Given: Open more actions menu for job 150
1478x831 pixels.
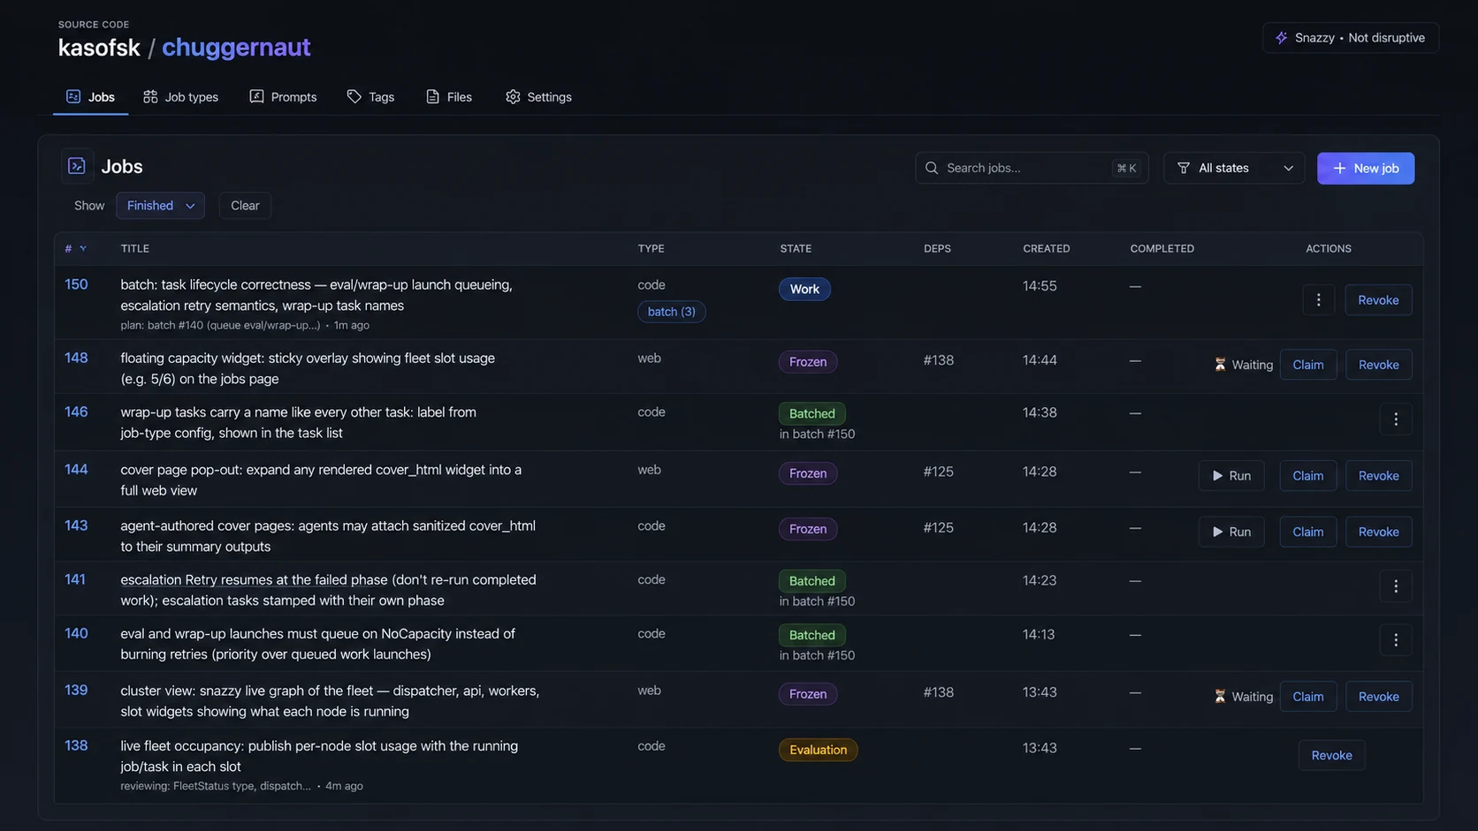Looking at the screenshot, I should [x=1318, y=299].
